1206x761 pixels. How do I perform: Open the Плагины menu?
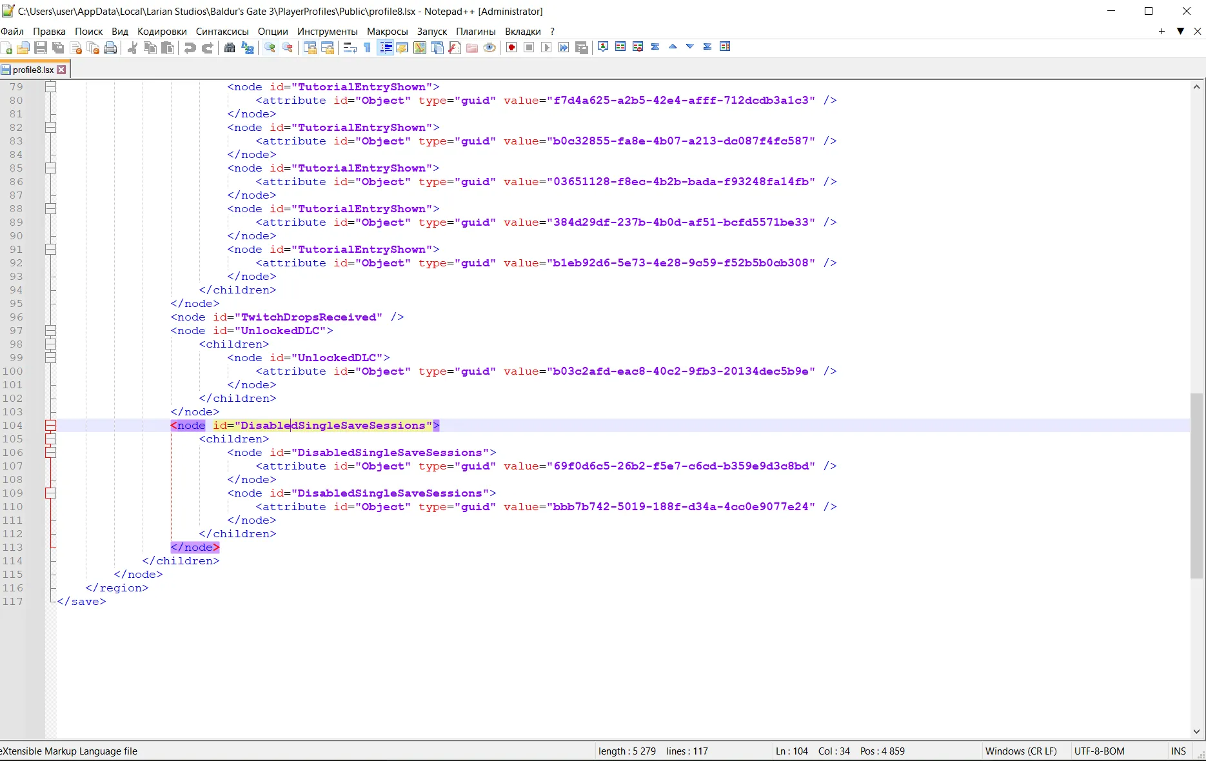click(475, 31)
